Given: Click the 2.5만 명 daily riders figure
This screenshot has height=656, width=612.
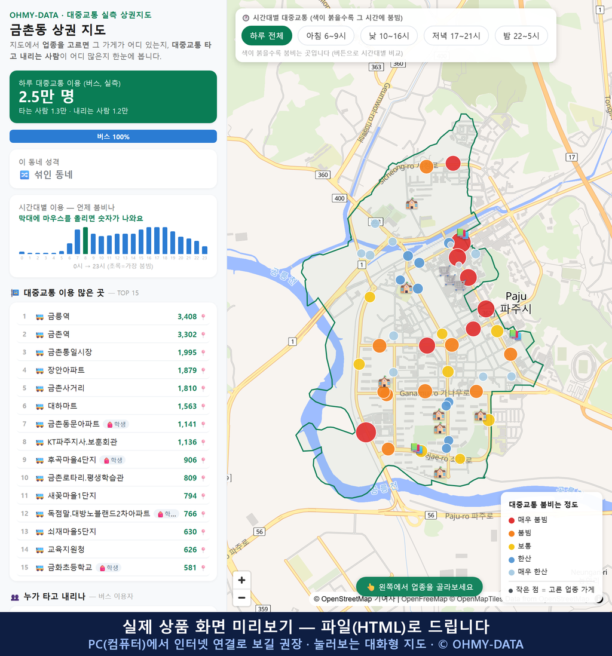Looking at the screenshot, I should [47, 97].
